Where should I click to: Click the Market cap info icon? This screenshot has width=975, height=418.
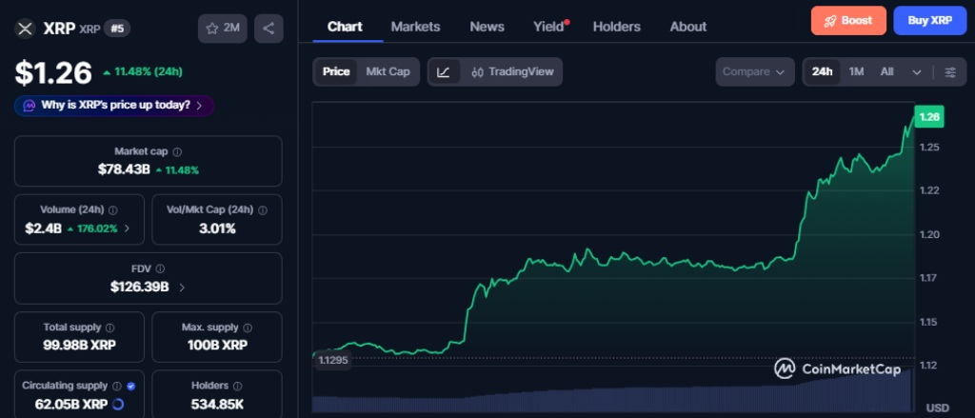(x=177, y=151)
